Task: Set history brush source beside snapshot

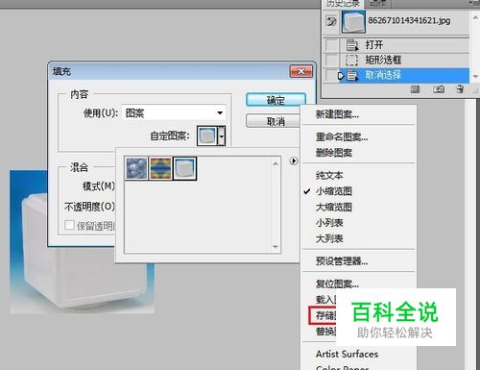Action: click(331, 21)
